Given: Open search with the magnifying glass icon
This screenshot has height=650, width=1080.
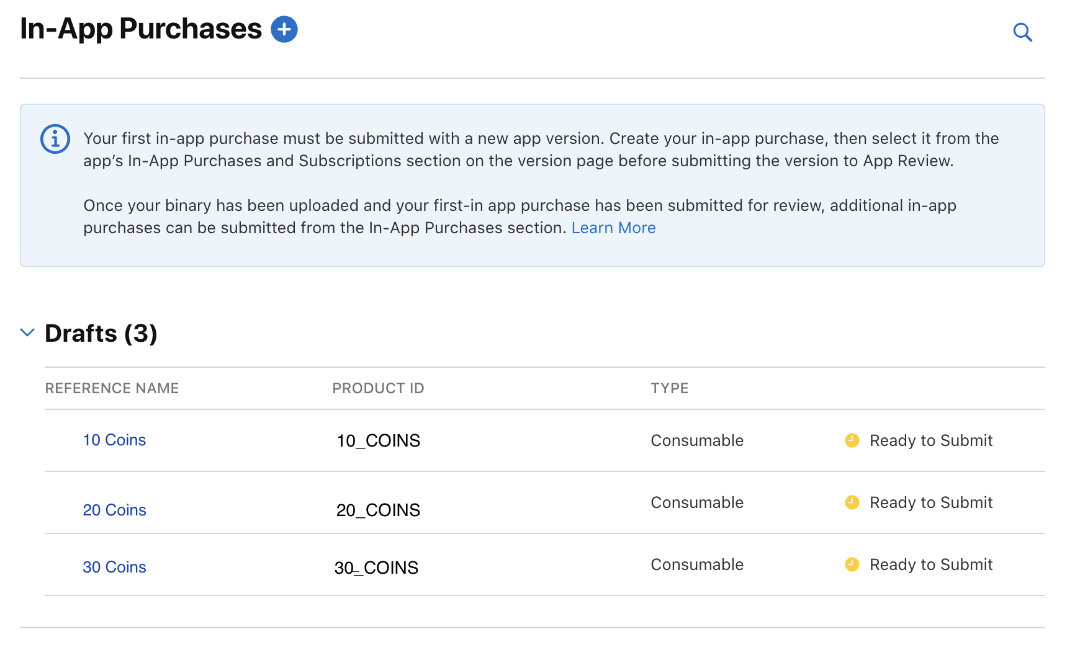Looking at the screenshot, I should (x=1022, y=32).
